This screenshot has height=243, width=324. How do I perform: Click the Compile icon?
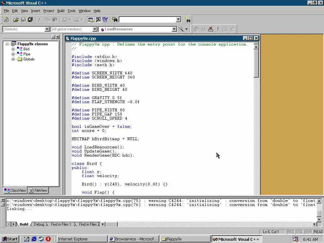point(196,29)
